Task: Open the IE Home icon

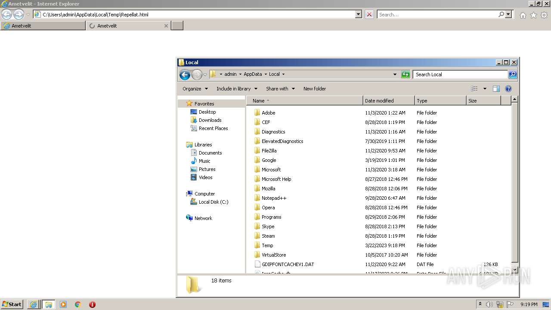Action: [523, 15]
